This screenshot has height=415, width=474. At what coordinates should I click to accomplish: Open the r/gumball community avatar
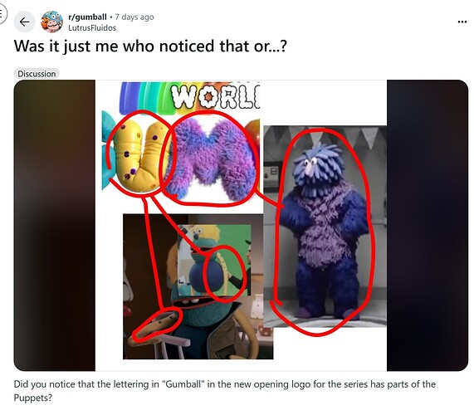point(51,22)
